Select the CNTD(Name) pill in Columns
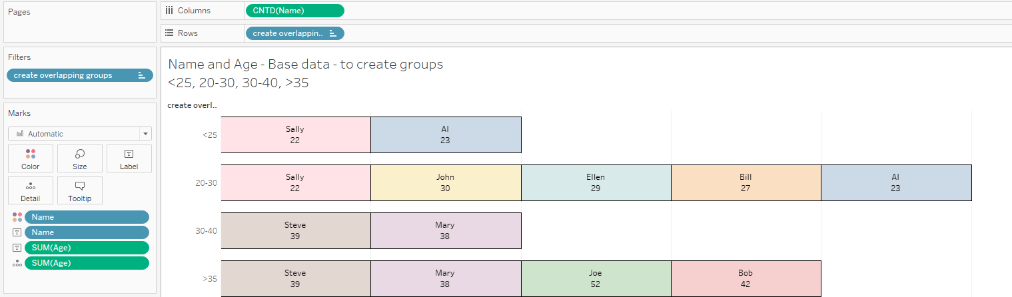 294,11
